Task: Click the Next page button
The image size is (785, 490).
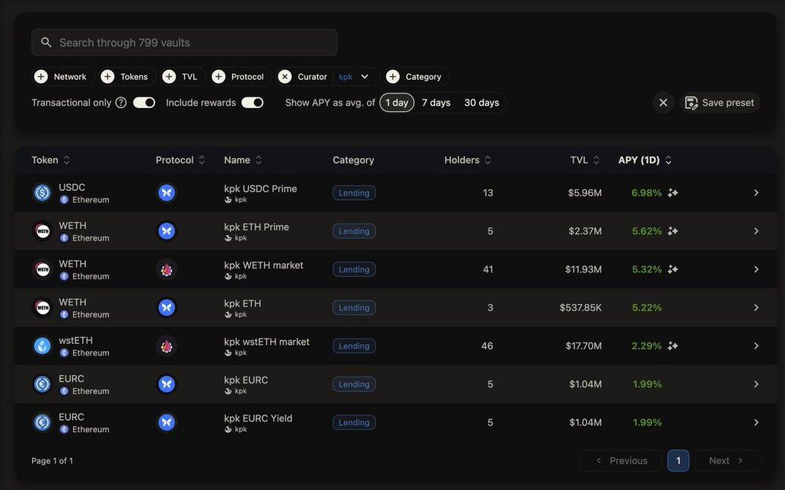Action: click(x=726, y=460)
